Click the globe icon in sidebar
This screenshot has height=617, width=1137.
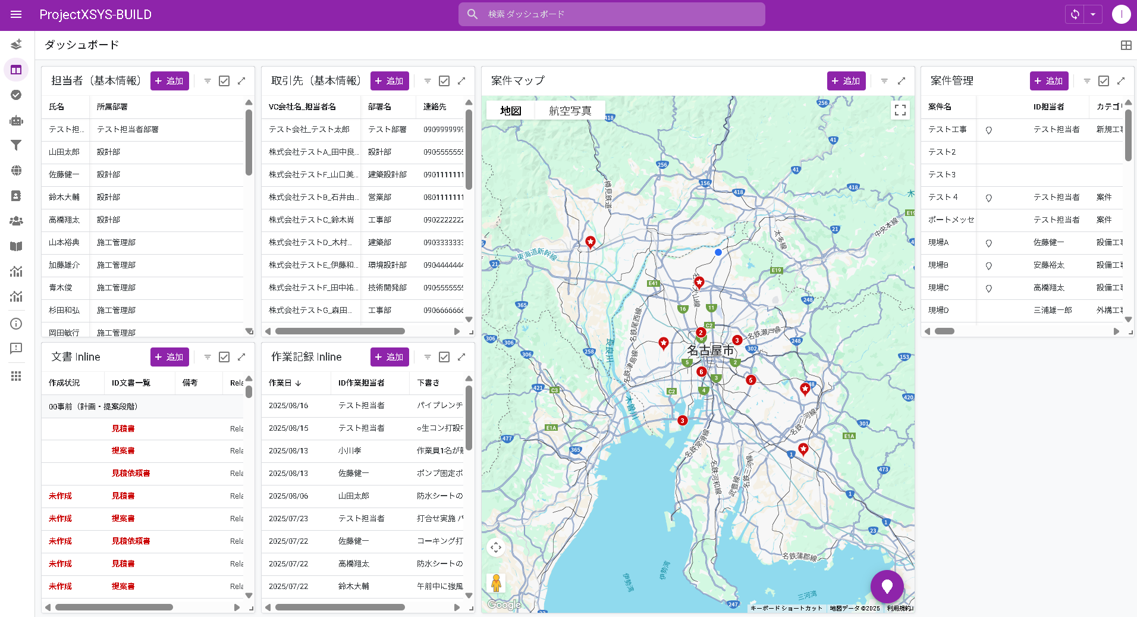point(16,171)
